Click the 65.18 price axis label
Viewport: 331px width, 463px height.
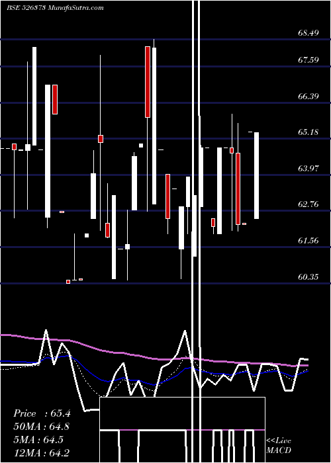(x=308, y=132)
